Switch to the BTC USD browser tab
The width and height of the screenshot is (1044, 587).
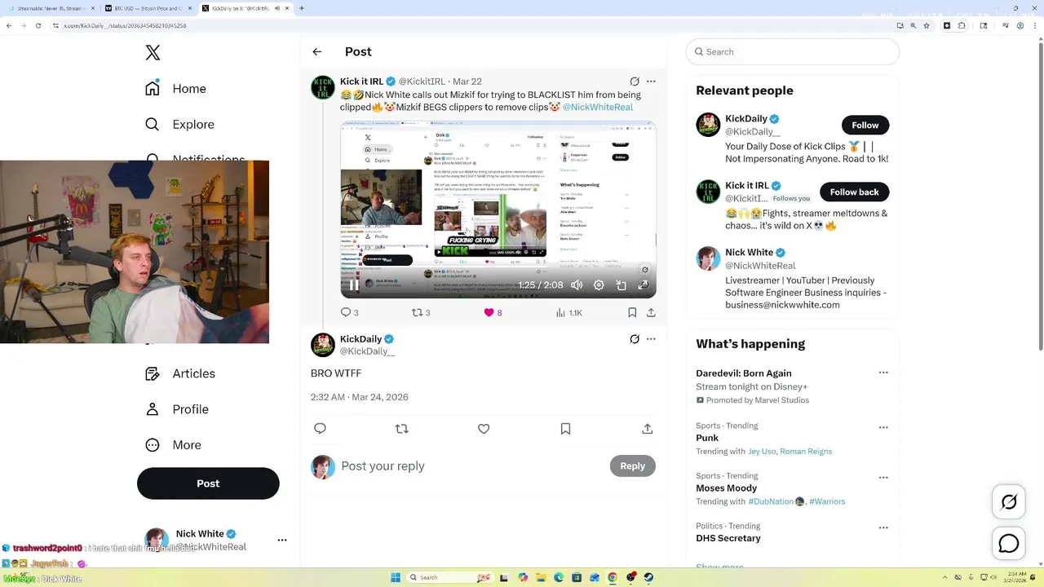[x=147, y=8]
